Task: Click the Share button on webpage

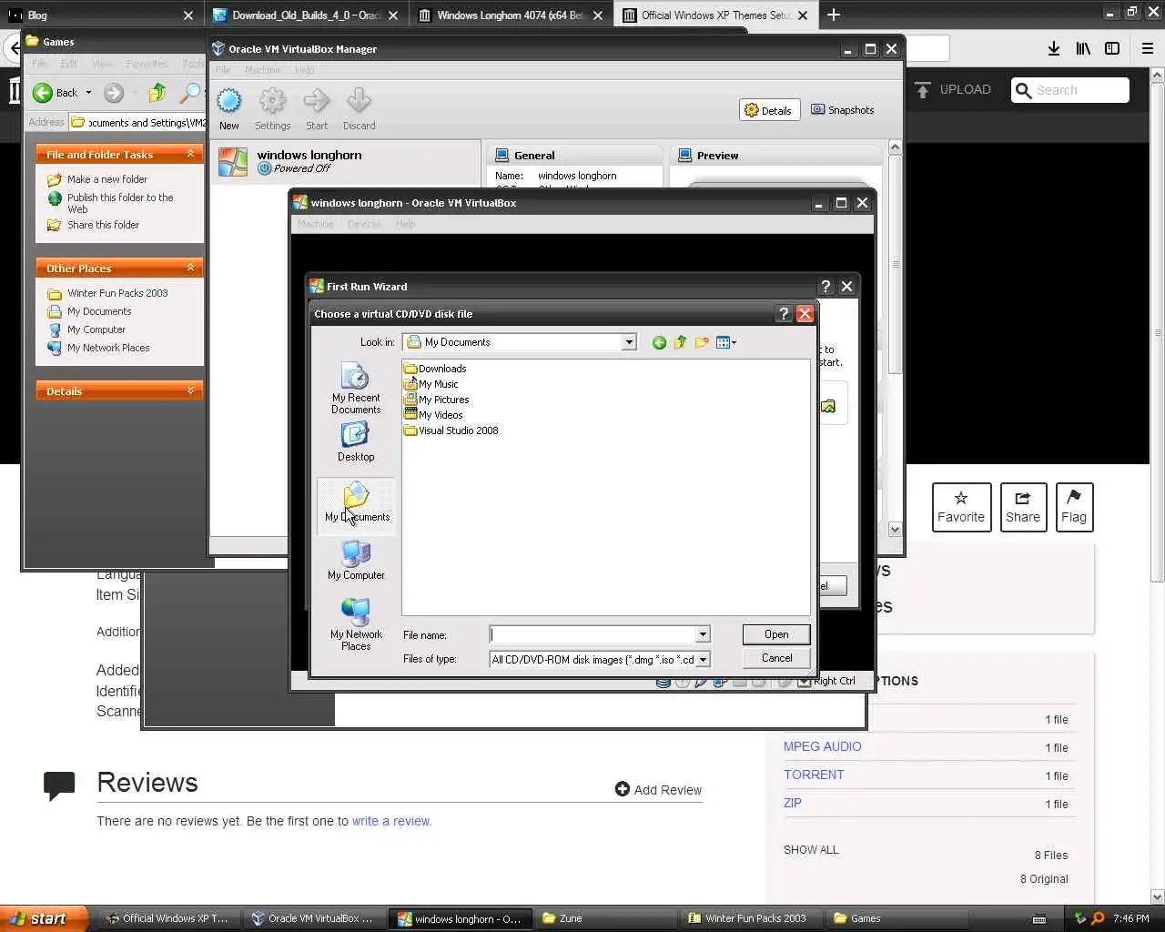Action: 1023,507
